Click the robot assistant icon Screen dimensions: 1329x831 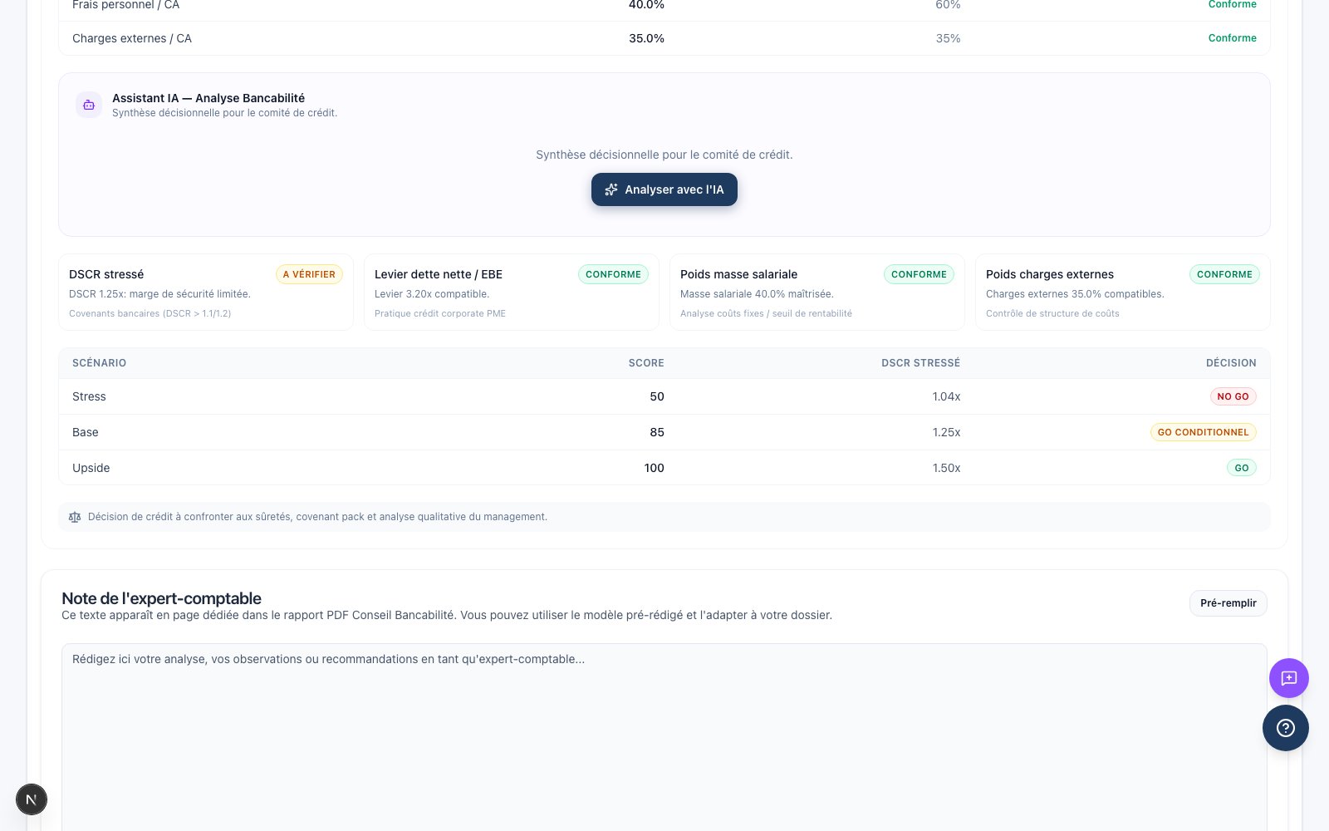pyautogui.click(x=89, y=105)
